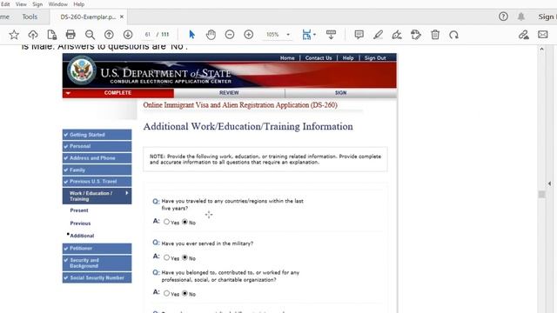Send the file by email

click(543, 35)
